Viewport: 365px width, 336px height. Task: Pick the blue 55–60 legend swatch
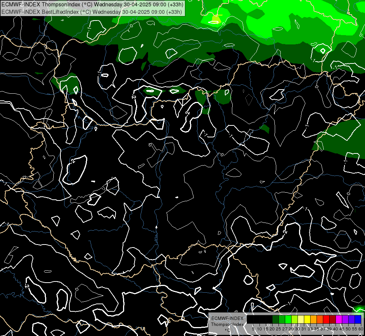click(x=358, y=319)
